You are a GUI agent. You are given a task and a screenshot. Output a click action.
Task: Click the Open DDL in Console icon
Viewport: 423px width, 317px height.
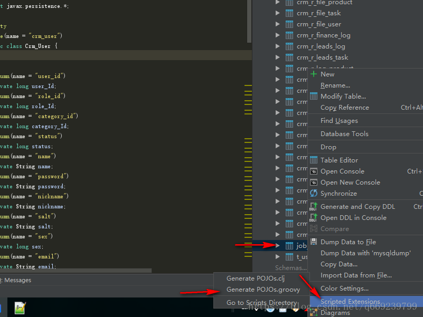coord(314,217)
